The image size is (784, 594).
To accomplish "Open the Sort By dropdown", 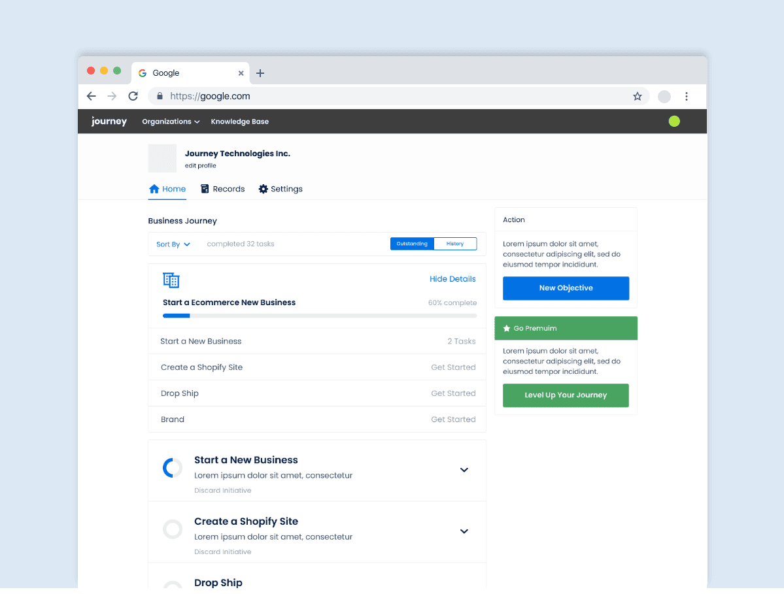I will [x=173, y=245].
